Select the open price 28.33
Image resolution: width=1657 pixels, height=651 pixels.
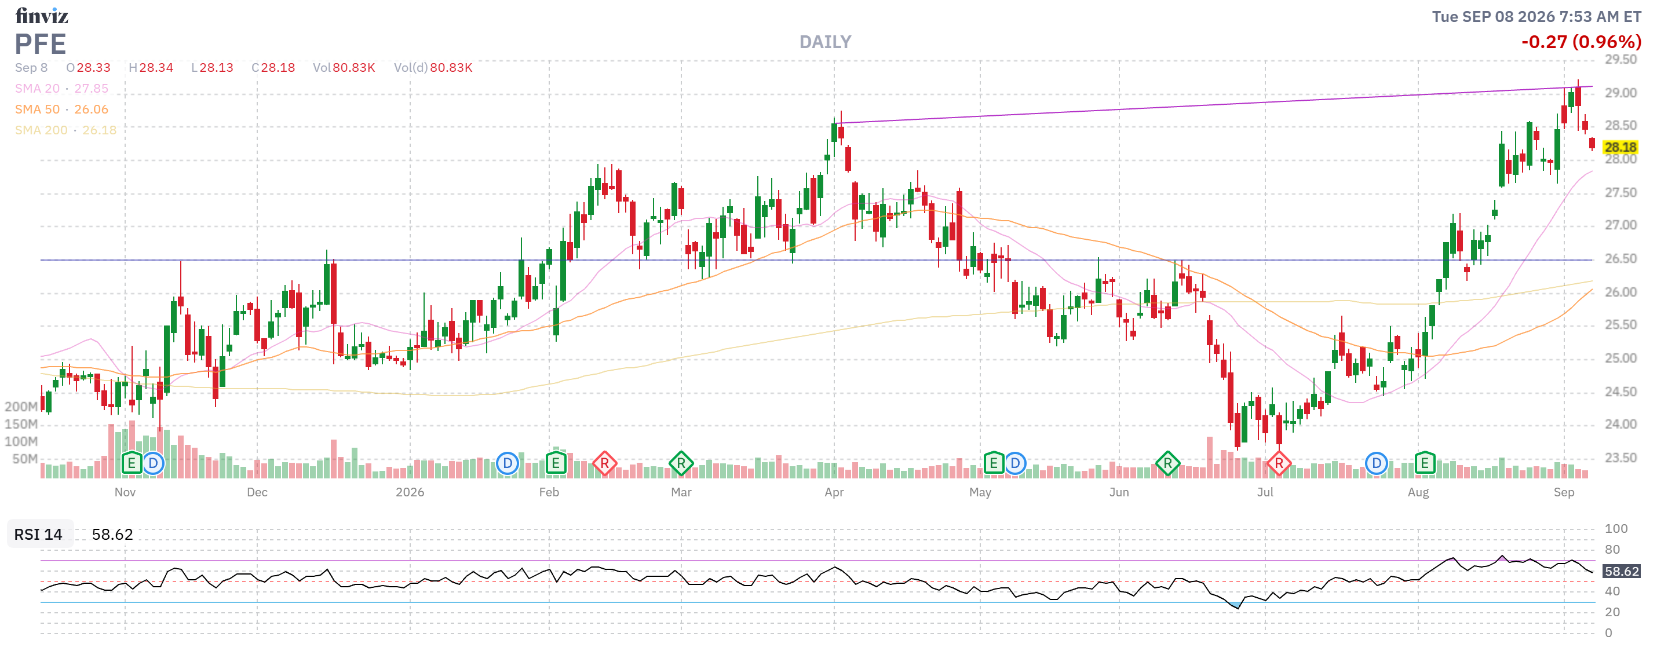tap(94, 68)
